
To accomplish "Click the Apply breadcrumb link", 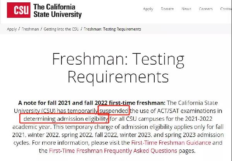I will [12, 29].
